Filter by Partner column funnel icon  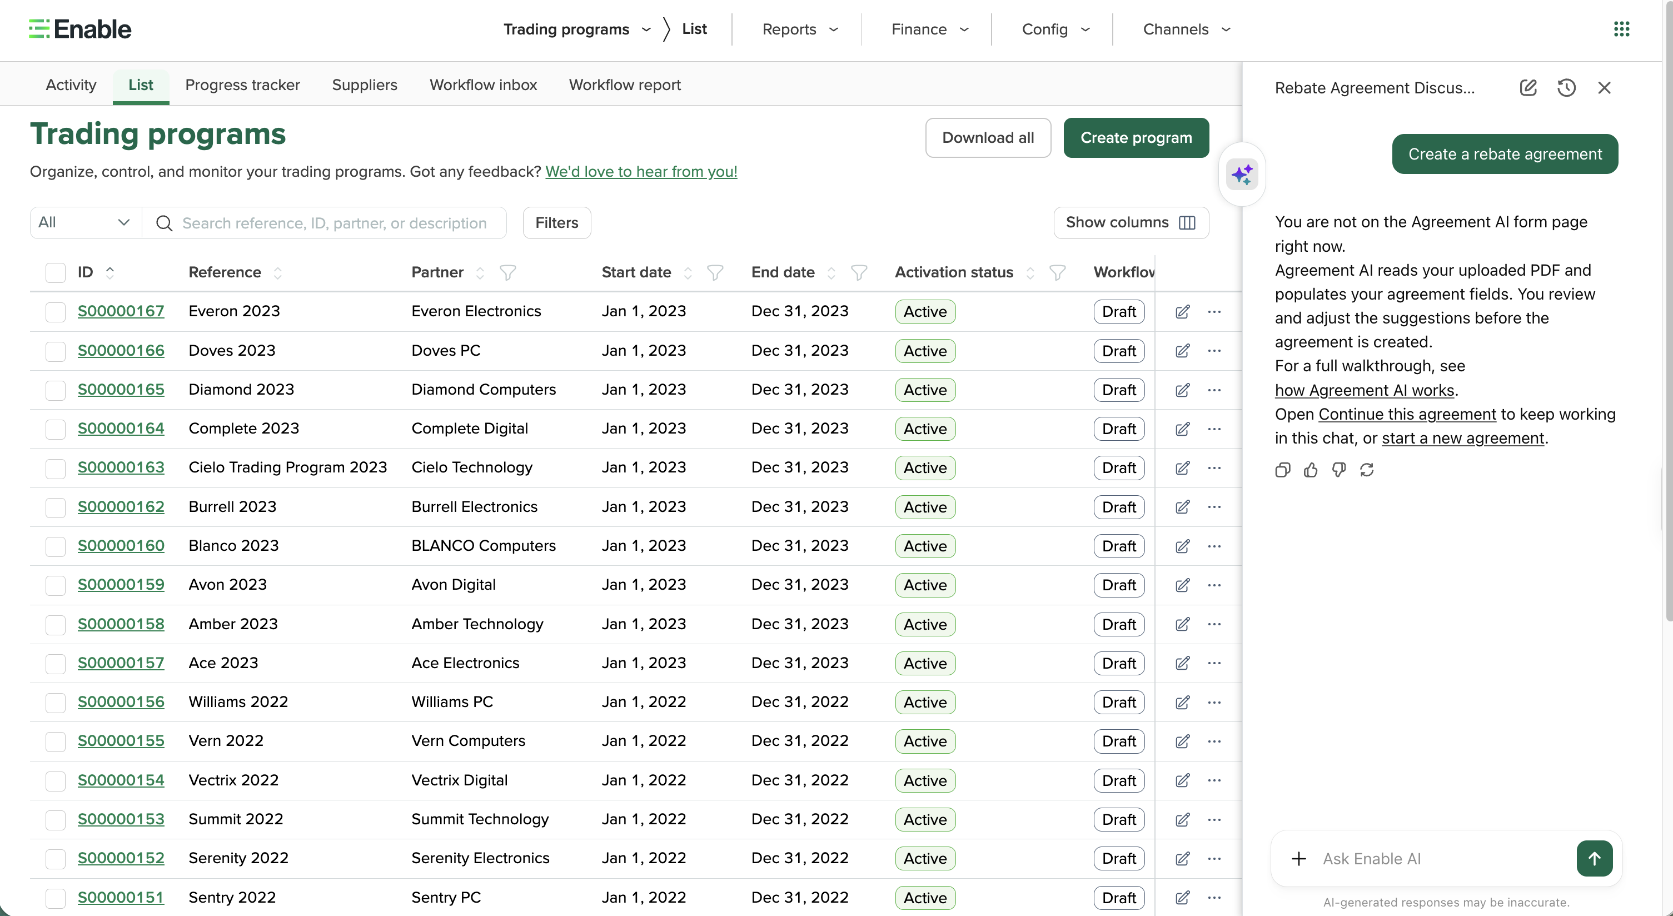[x=508, y=272]
